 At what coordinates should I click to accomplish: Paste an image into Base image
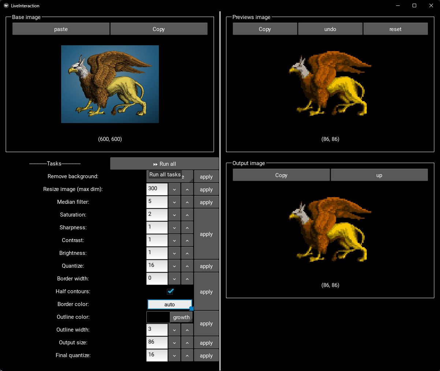(x=61, y=29)
